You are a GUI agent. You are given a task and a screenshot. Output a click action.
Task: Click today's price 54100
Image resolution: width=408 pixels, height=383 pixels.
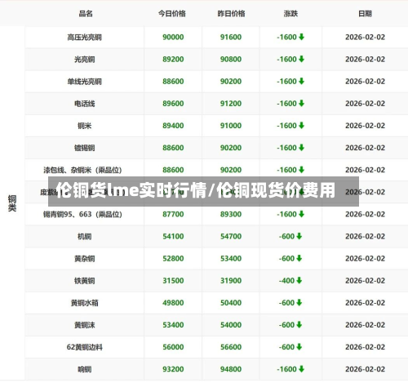(173, 236)
